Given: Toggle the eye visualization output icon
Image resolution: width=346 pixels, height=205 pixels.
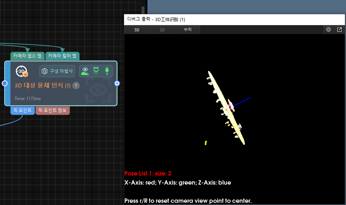Looking at the screenshot, I should (x=85, y=71).
